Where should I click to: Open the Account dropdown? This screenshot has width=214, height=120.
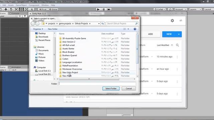click(181, 9)
